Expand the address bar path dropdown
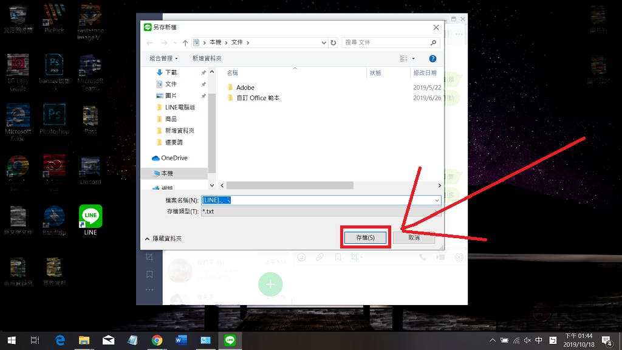Viewport: 622px width, 350px height. pos(323,43)
